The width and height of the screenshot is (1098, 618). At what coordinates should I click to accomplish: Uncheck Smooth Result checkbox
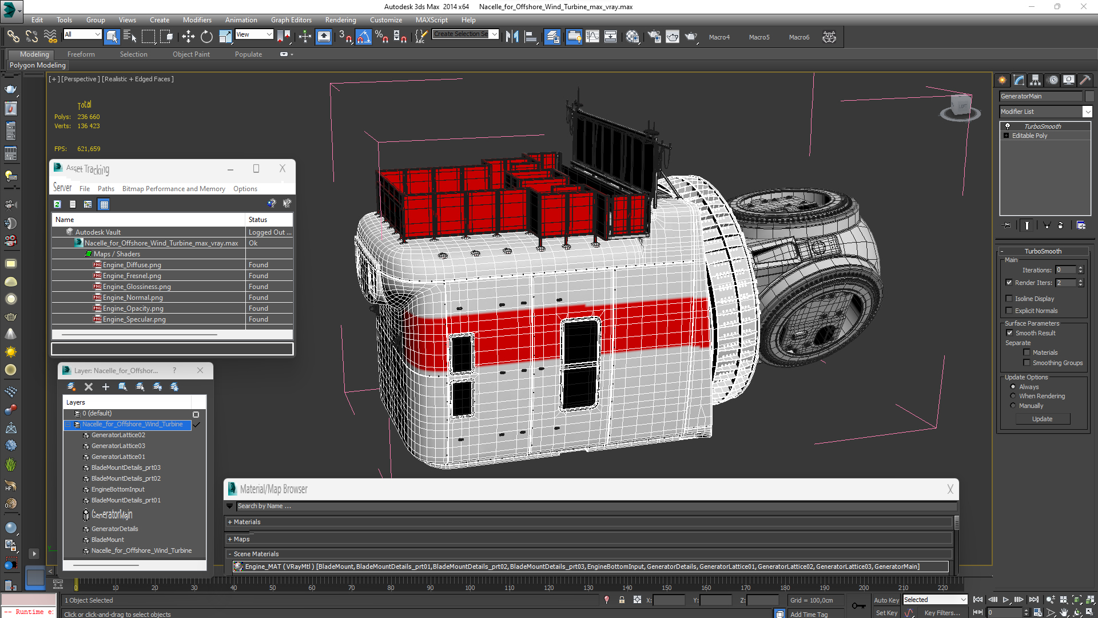1009,333
